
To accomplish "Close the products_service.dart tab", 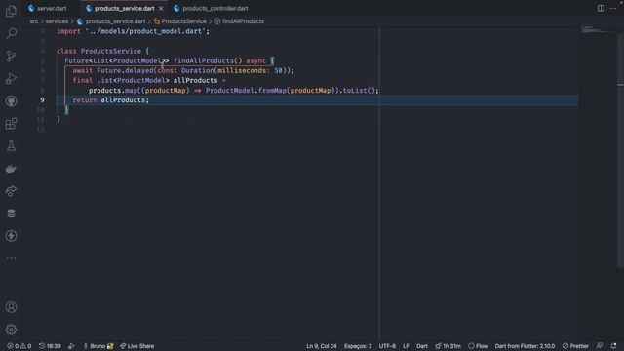I will (x=161, y=8).
